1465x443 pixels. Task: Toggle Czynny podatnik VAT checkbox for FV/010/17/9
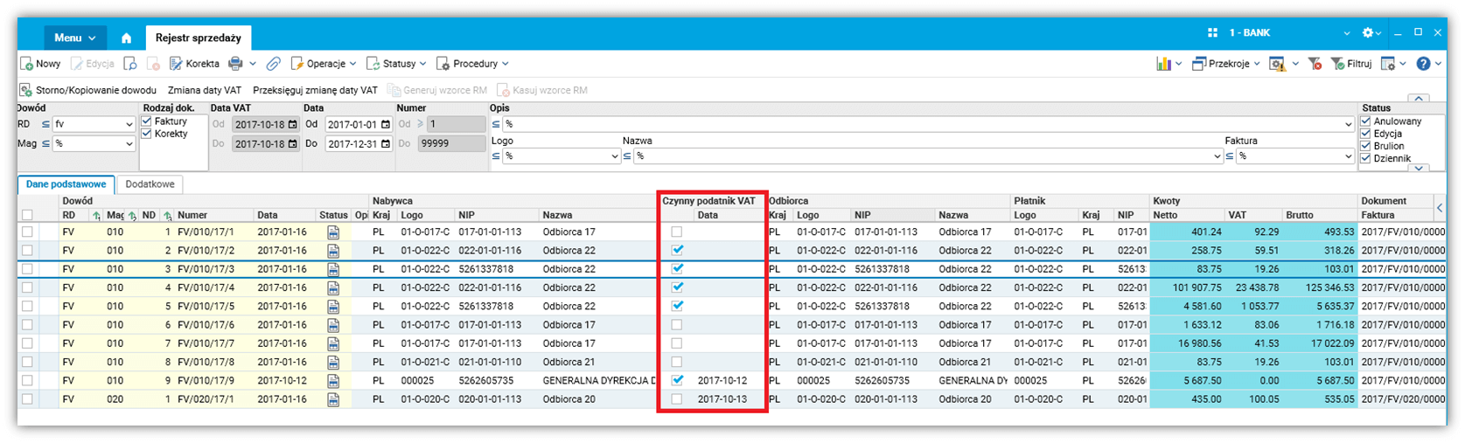[677, 381]
